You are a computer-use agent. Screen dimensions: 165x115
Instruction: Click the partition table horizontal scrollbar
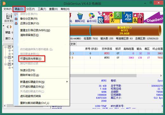pos(103,75)
